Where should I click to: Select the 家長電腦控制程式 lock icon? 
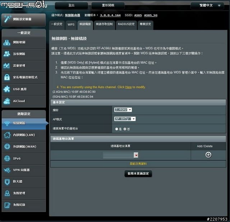click(7, 77)
